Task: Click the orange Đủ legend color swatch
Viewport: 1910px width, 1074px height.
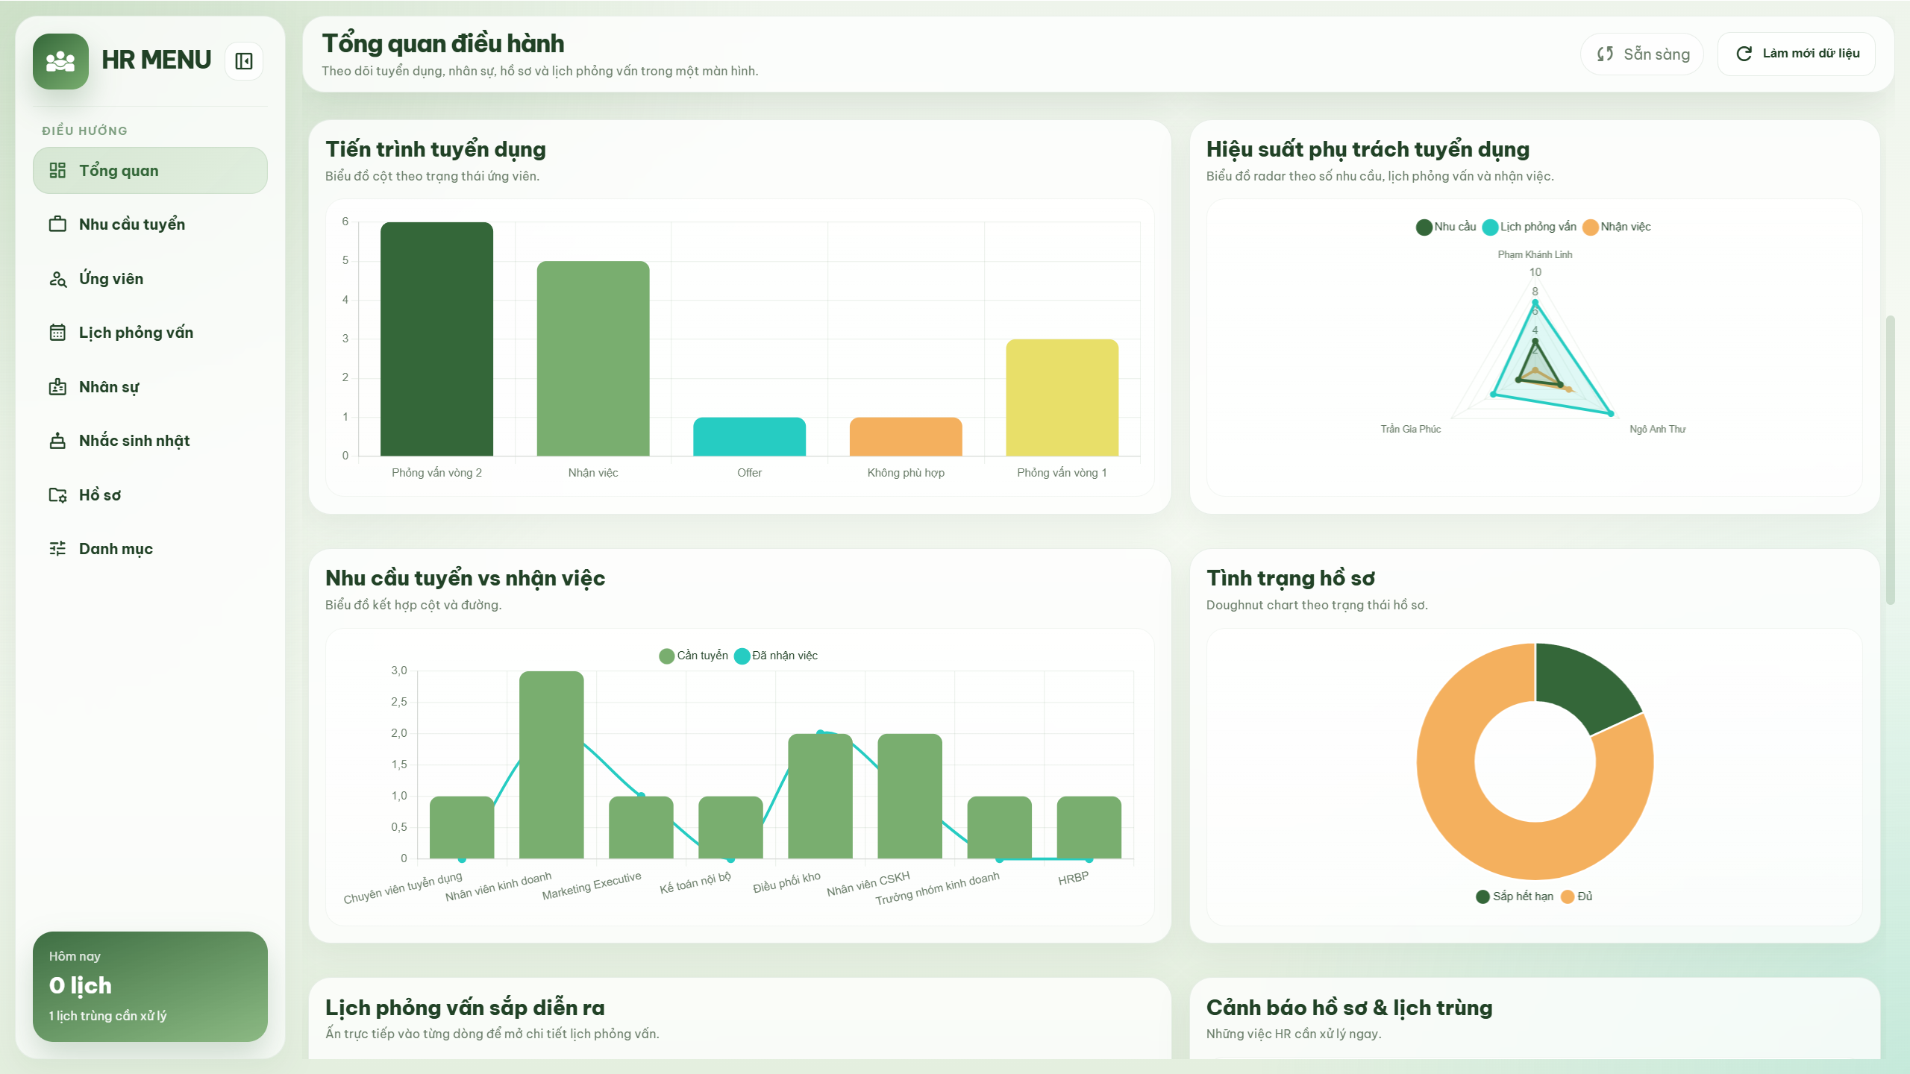Action: pyautogui.click(x=1568, y=896)
